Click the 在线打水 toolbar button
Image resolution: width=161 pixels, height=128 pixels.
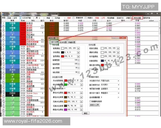tap(120, 18)
